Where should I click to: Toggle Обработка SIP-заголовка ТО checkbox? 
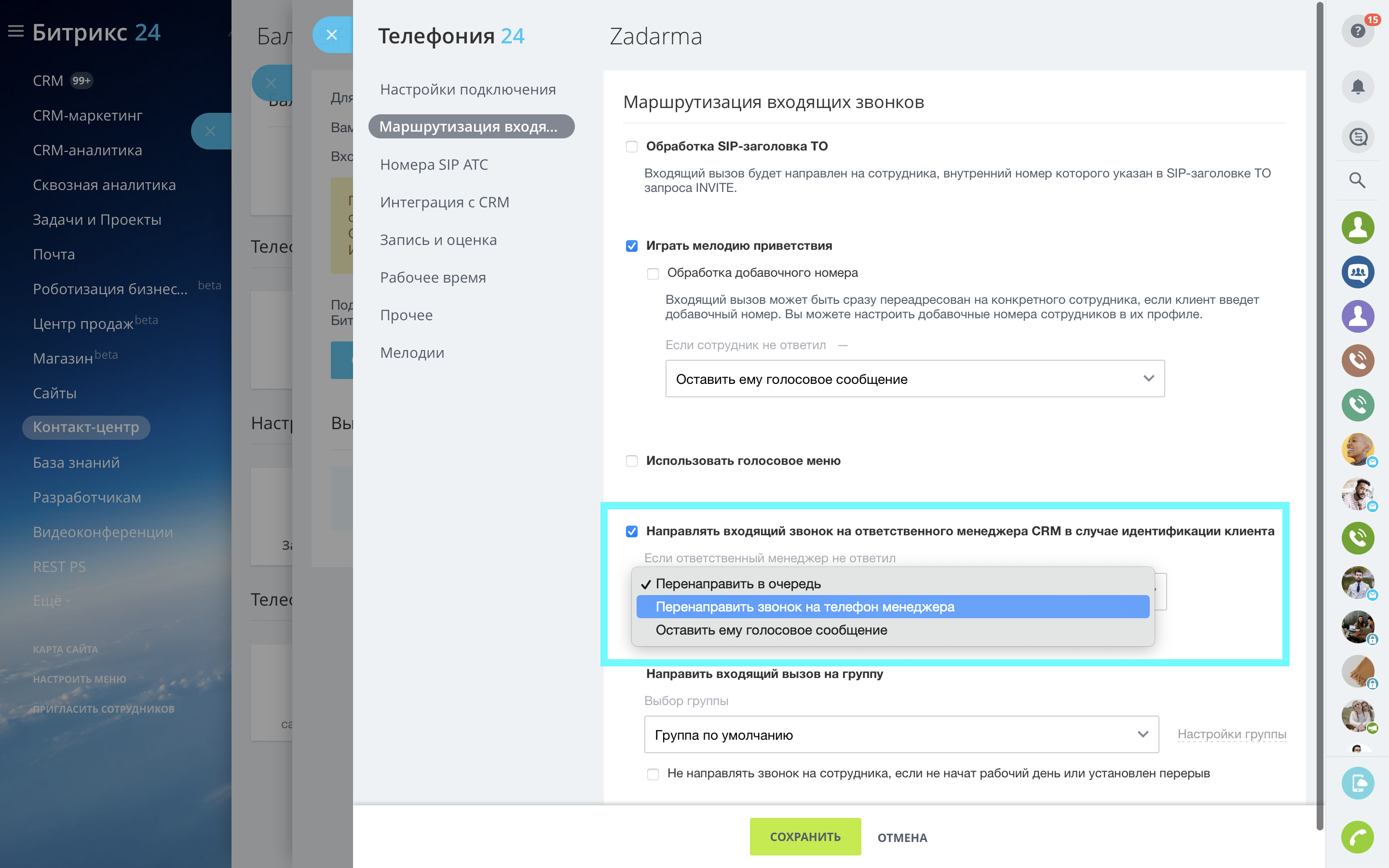point(631,147)
